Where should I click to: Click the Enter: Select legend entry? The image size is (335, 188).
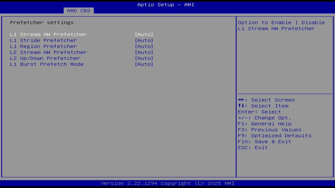pos(259,112)
